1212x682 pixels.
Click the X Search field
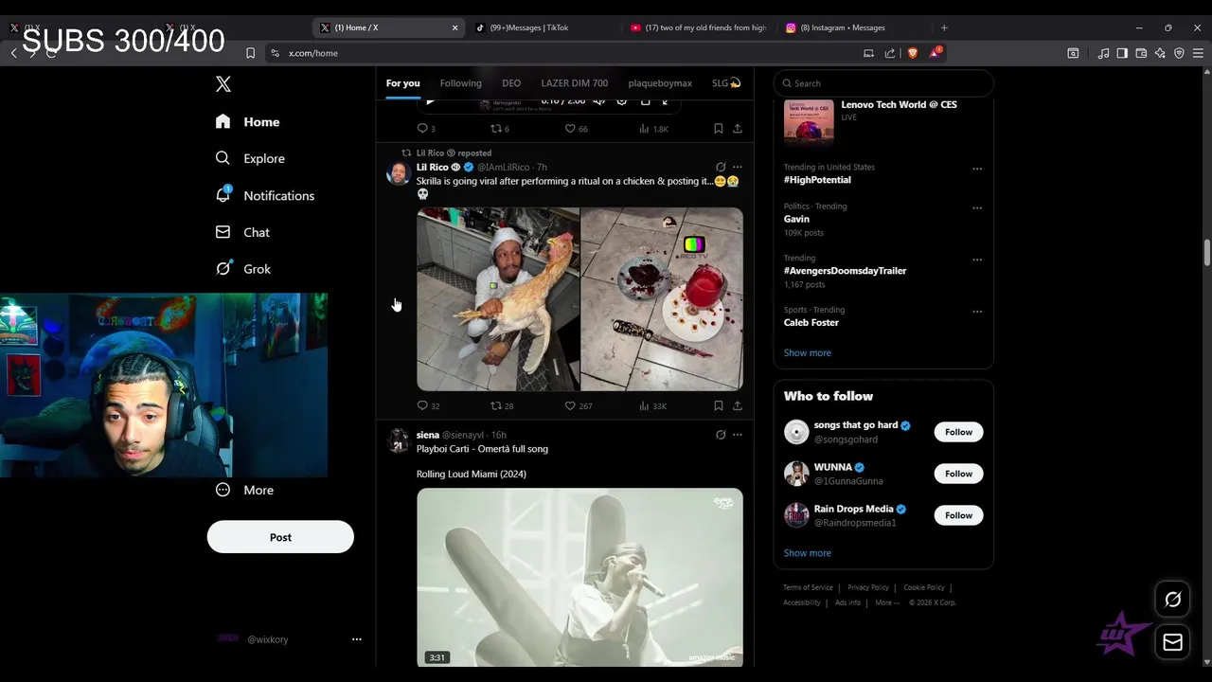[x=883, y=83]
